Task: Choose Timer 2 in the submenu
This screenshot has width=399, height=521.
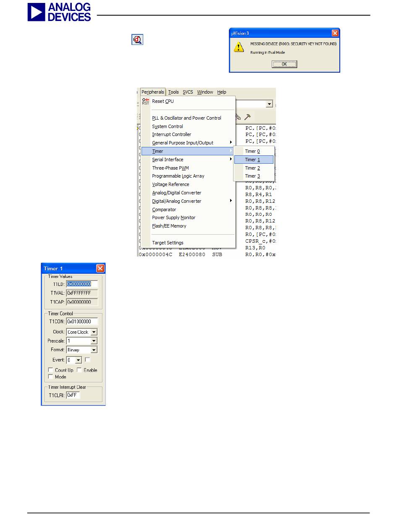Action: 254,168
